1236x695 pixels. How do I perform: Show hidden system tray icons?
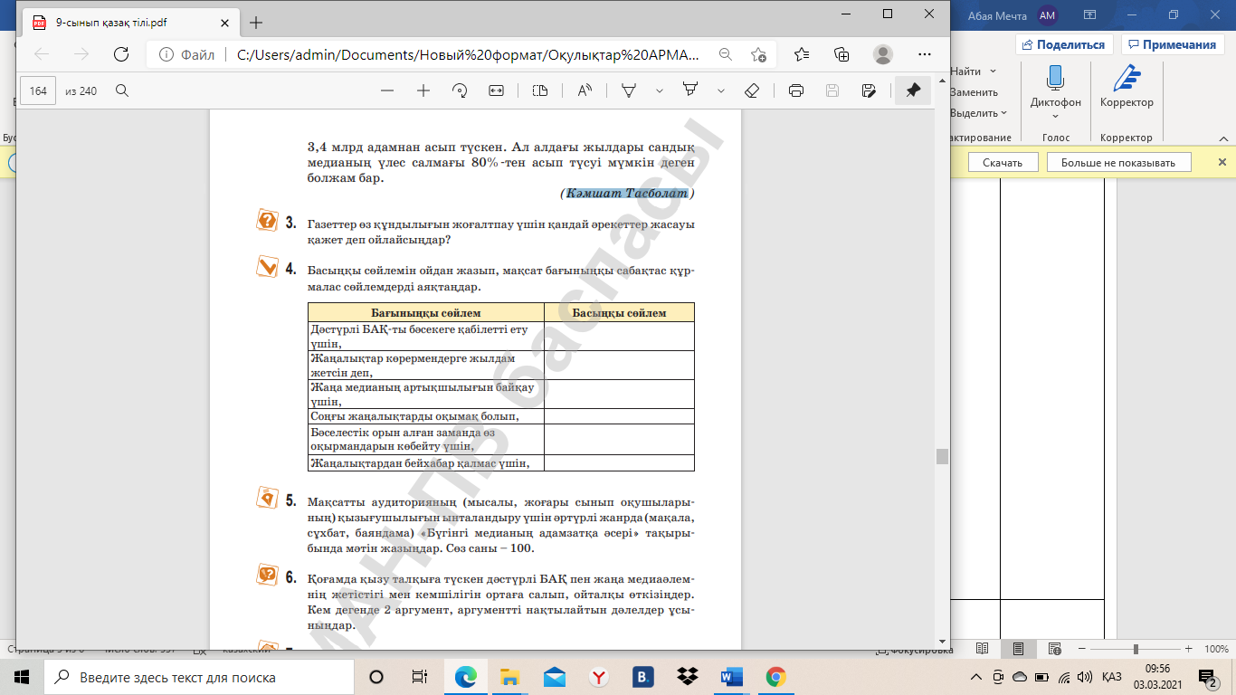pos(975,677)
